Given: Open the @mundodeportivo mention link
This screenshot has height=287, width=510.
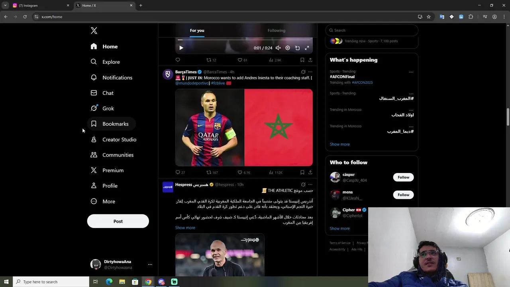Looking at the screenshot, I should pos(192,83).
